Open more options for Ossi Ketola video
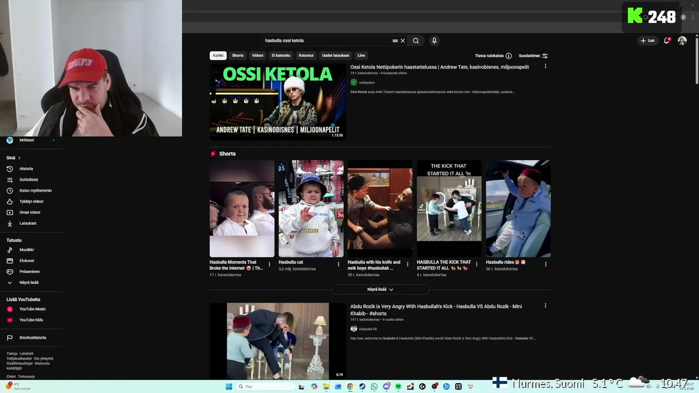 545,67
